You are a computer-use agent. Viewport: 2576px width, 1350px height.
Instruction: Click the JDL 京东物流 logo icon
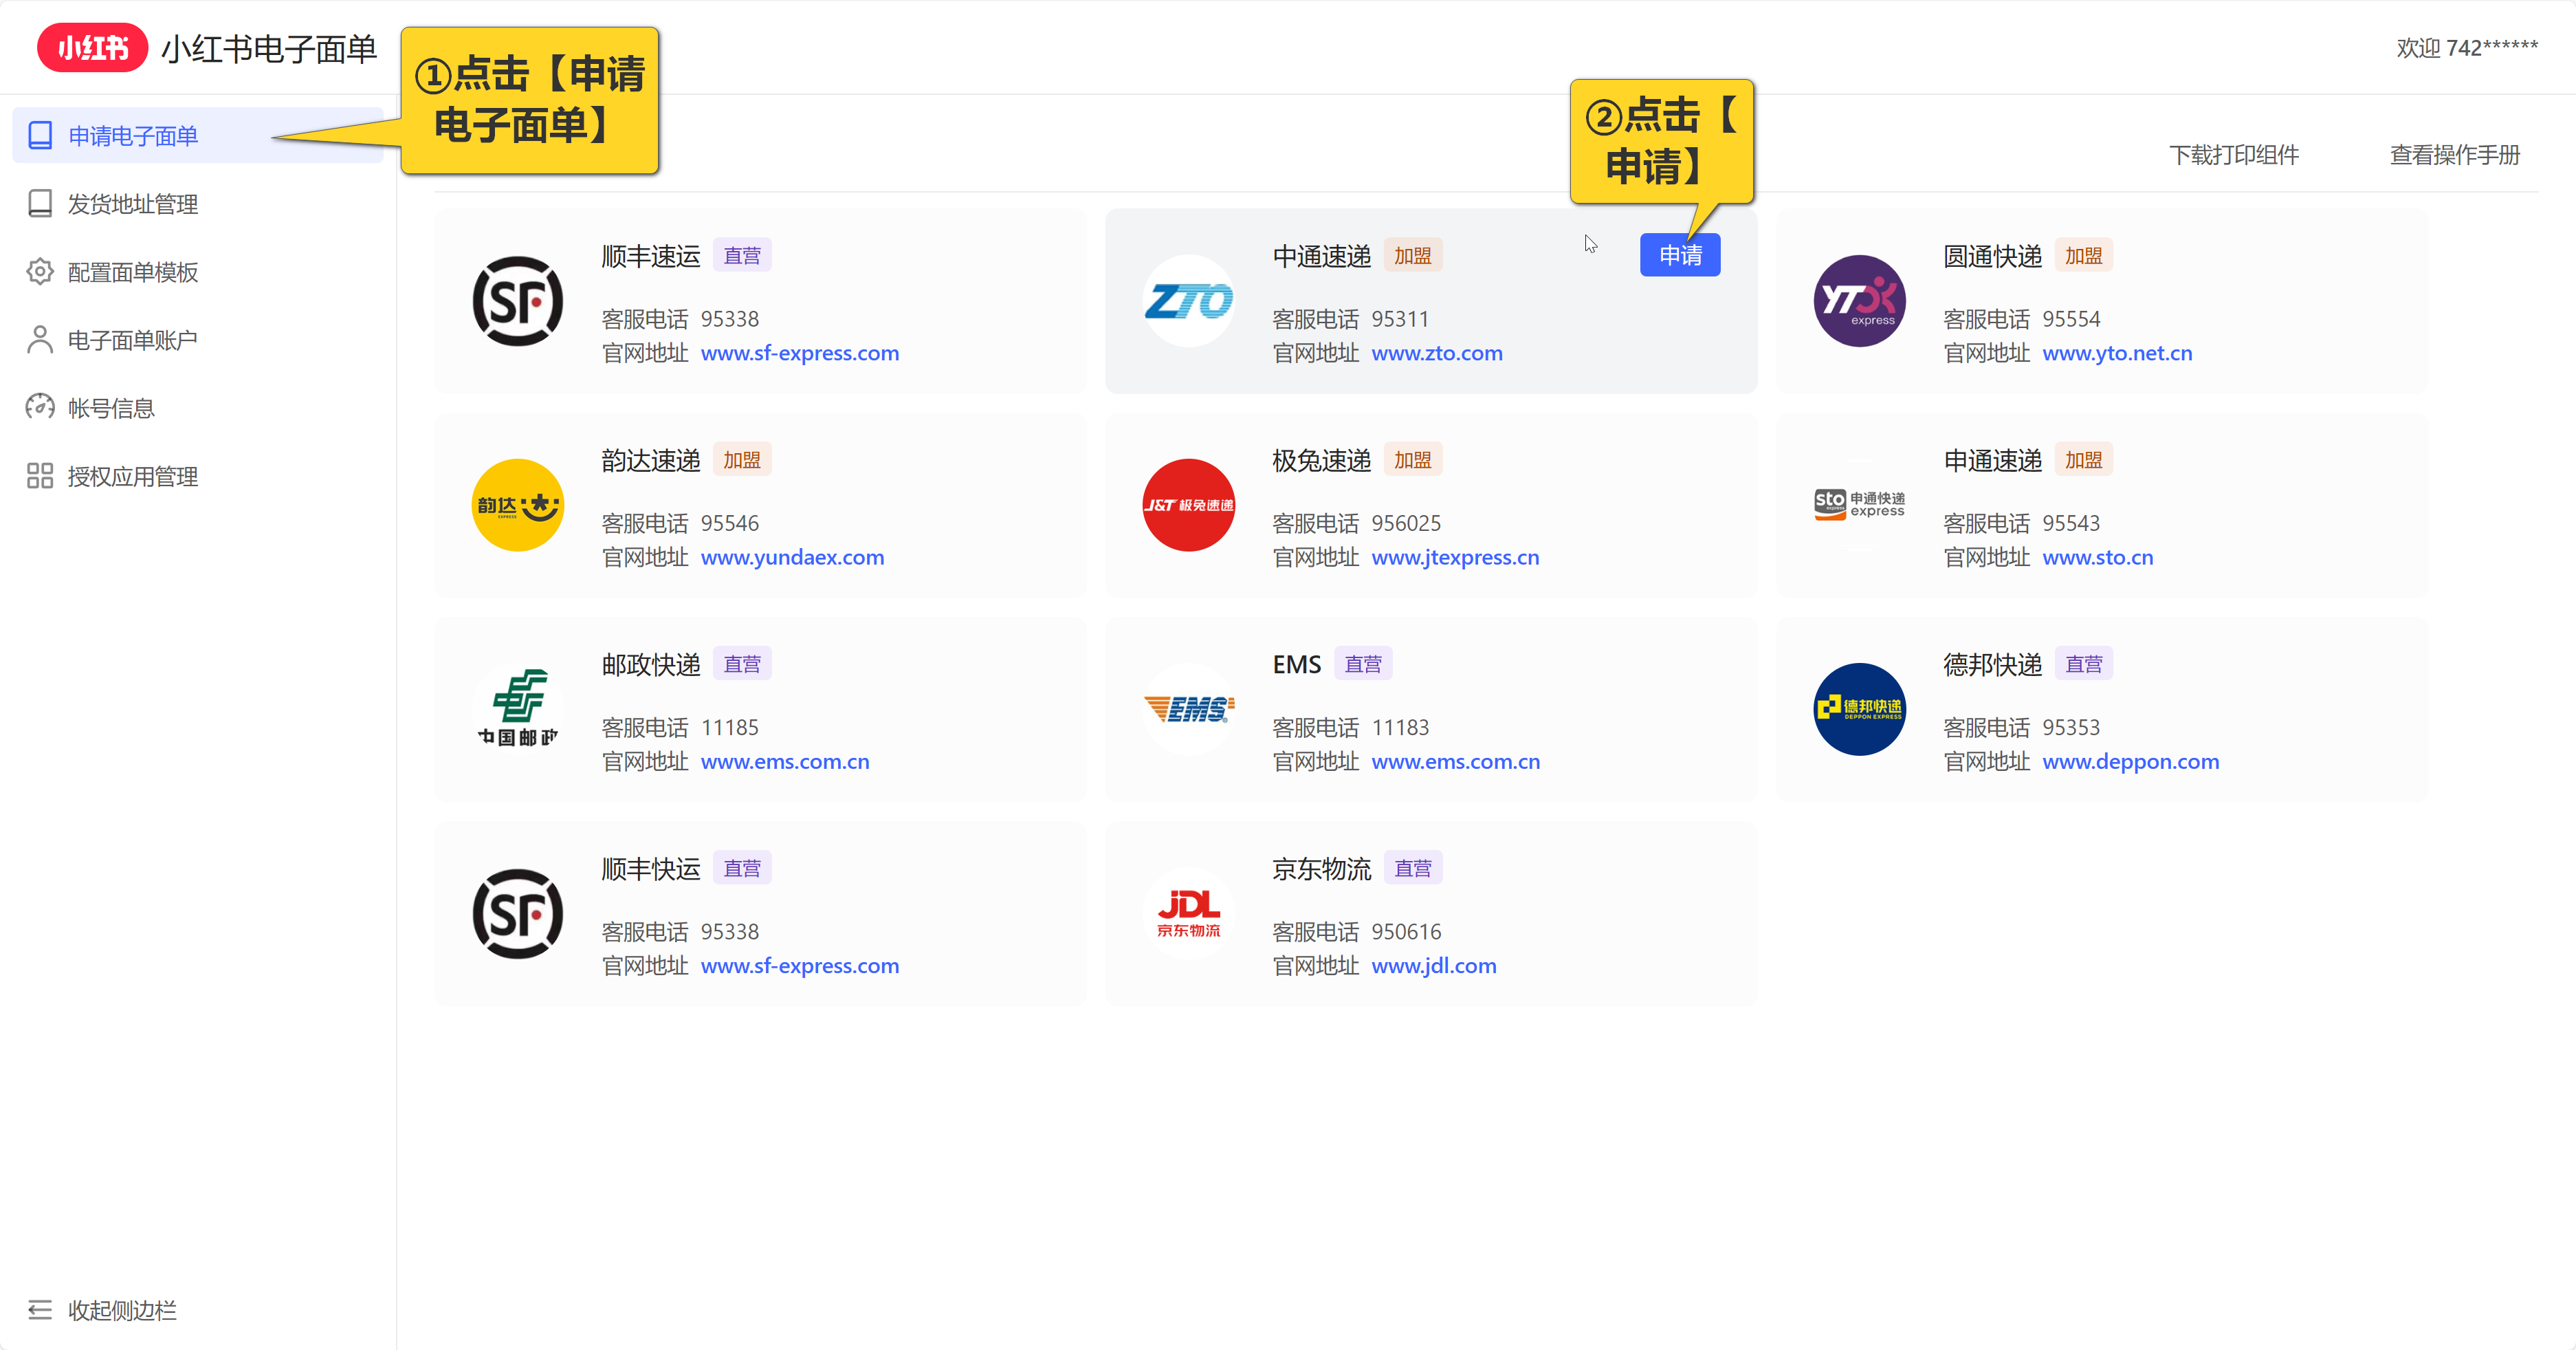click(x=1188, y=913)
